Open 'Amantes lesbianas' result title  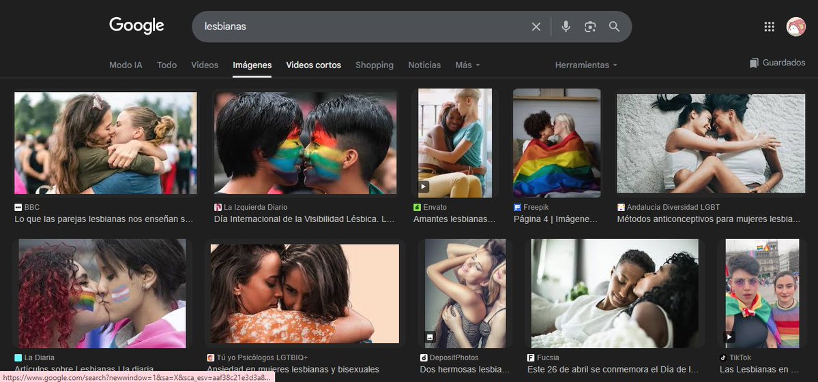click(x=454, y=220)
